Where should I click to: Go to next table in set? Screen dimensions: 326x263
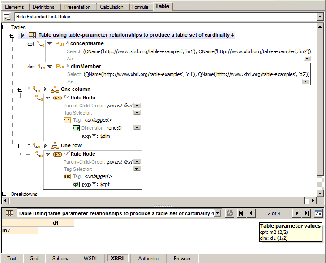296,213
